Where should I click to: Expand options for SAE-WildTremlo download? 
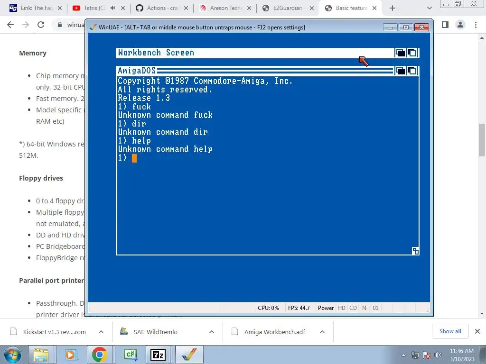coord(212,332)
